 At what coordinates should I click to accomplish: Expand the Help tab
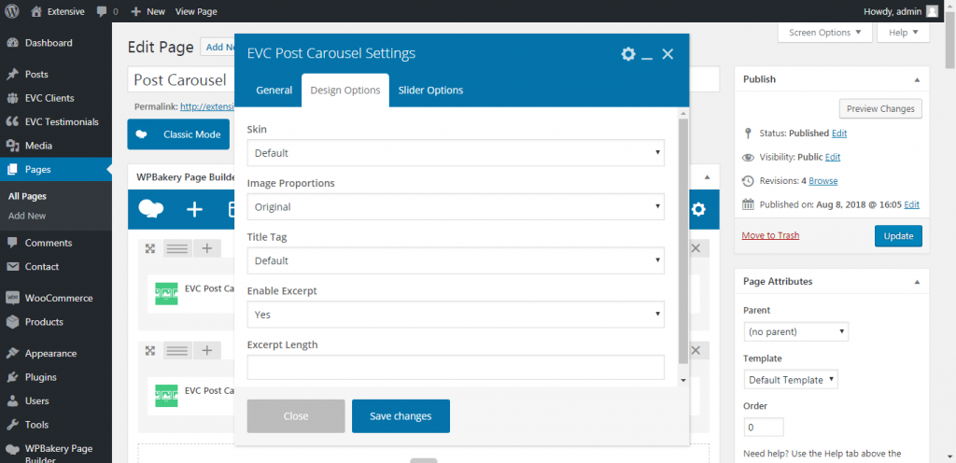click(x=903, y=33)
